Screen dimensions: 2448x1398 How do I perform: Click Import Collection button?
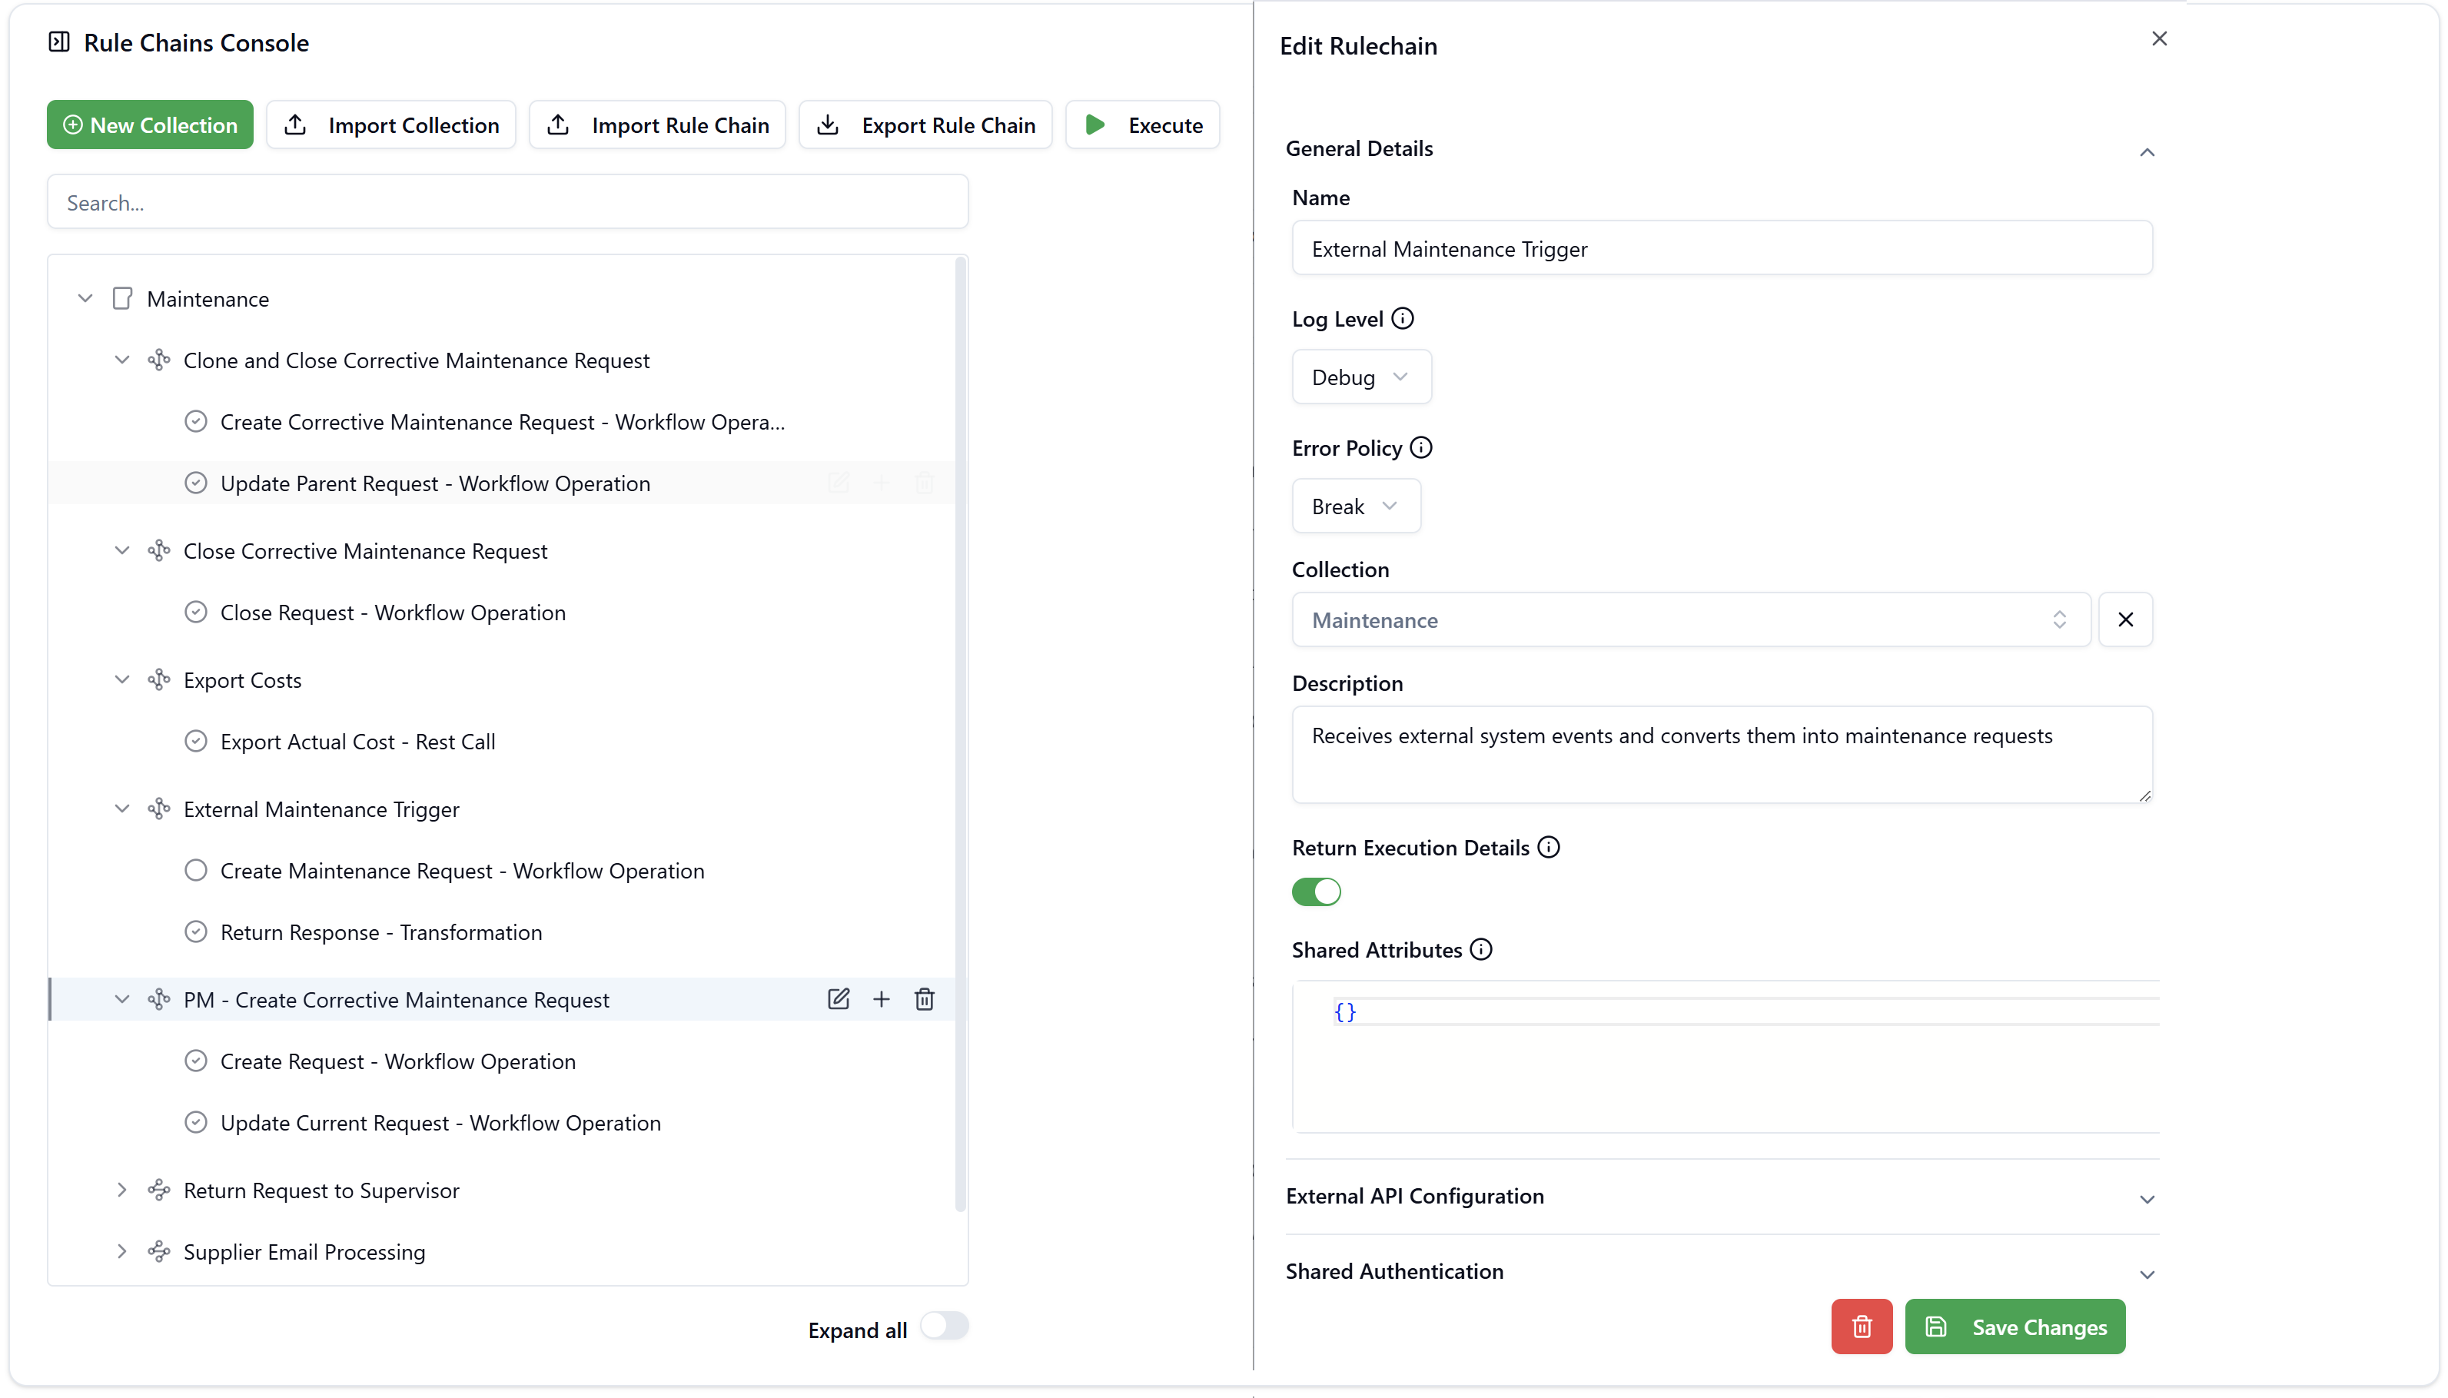tap(390, 125)
